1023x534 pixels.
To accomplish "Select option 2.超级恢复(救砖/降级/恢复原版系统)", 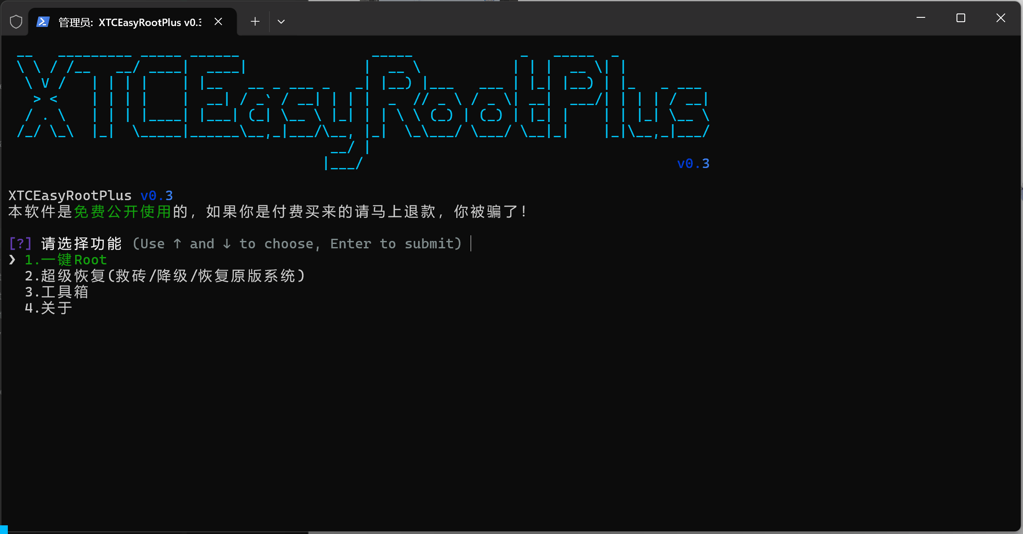I will 165,276.
